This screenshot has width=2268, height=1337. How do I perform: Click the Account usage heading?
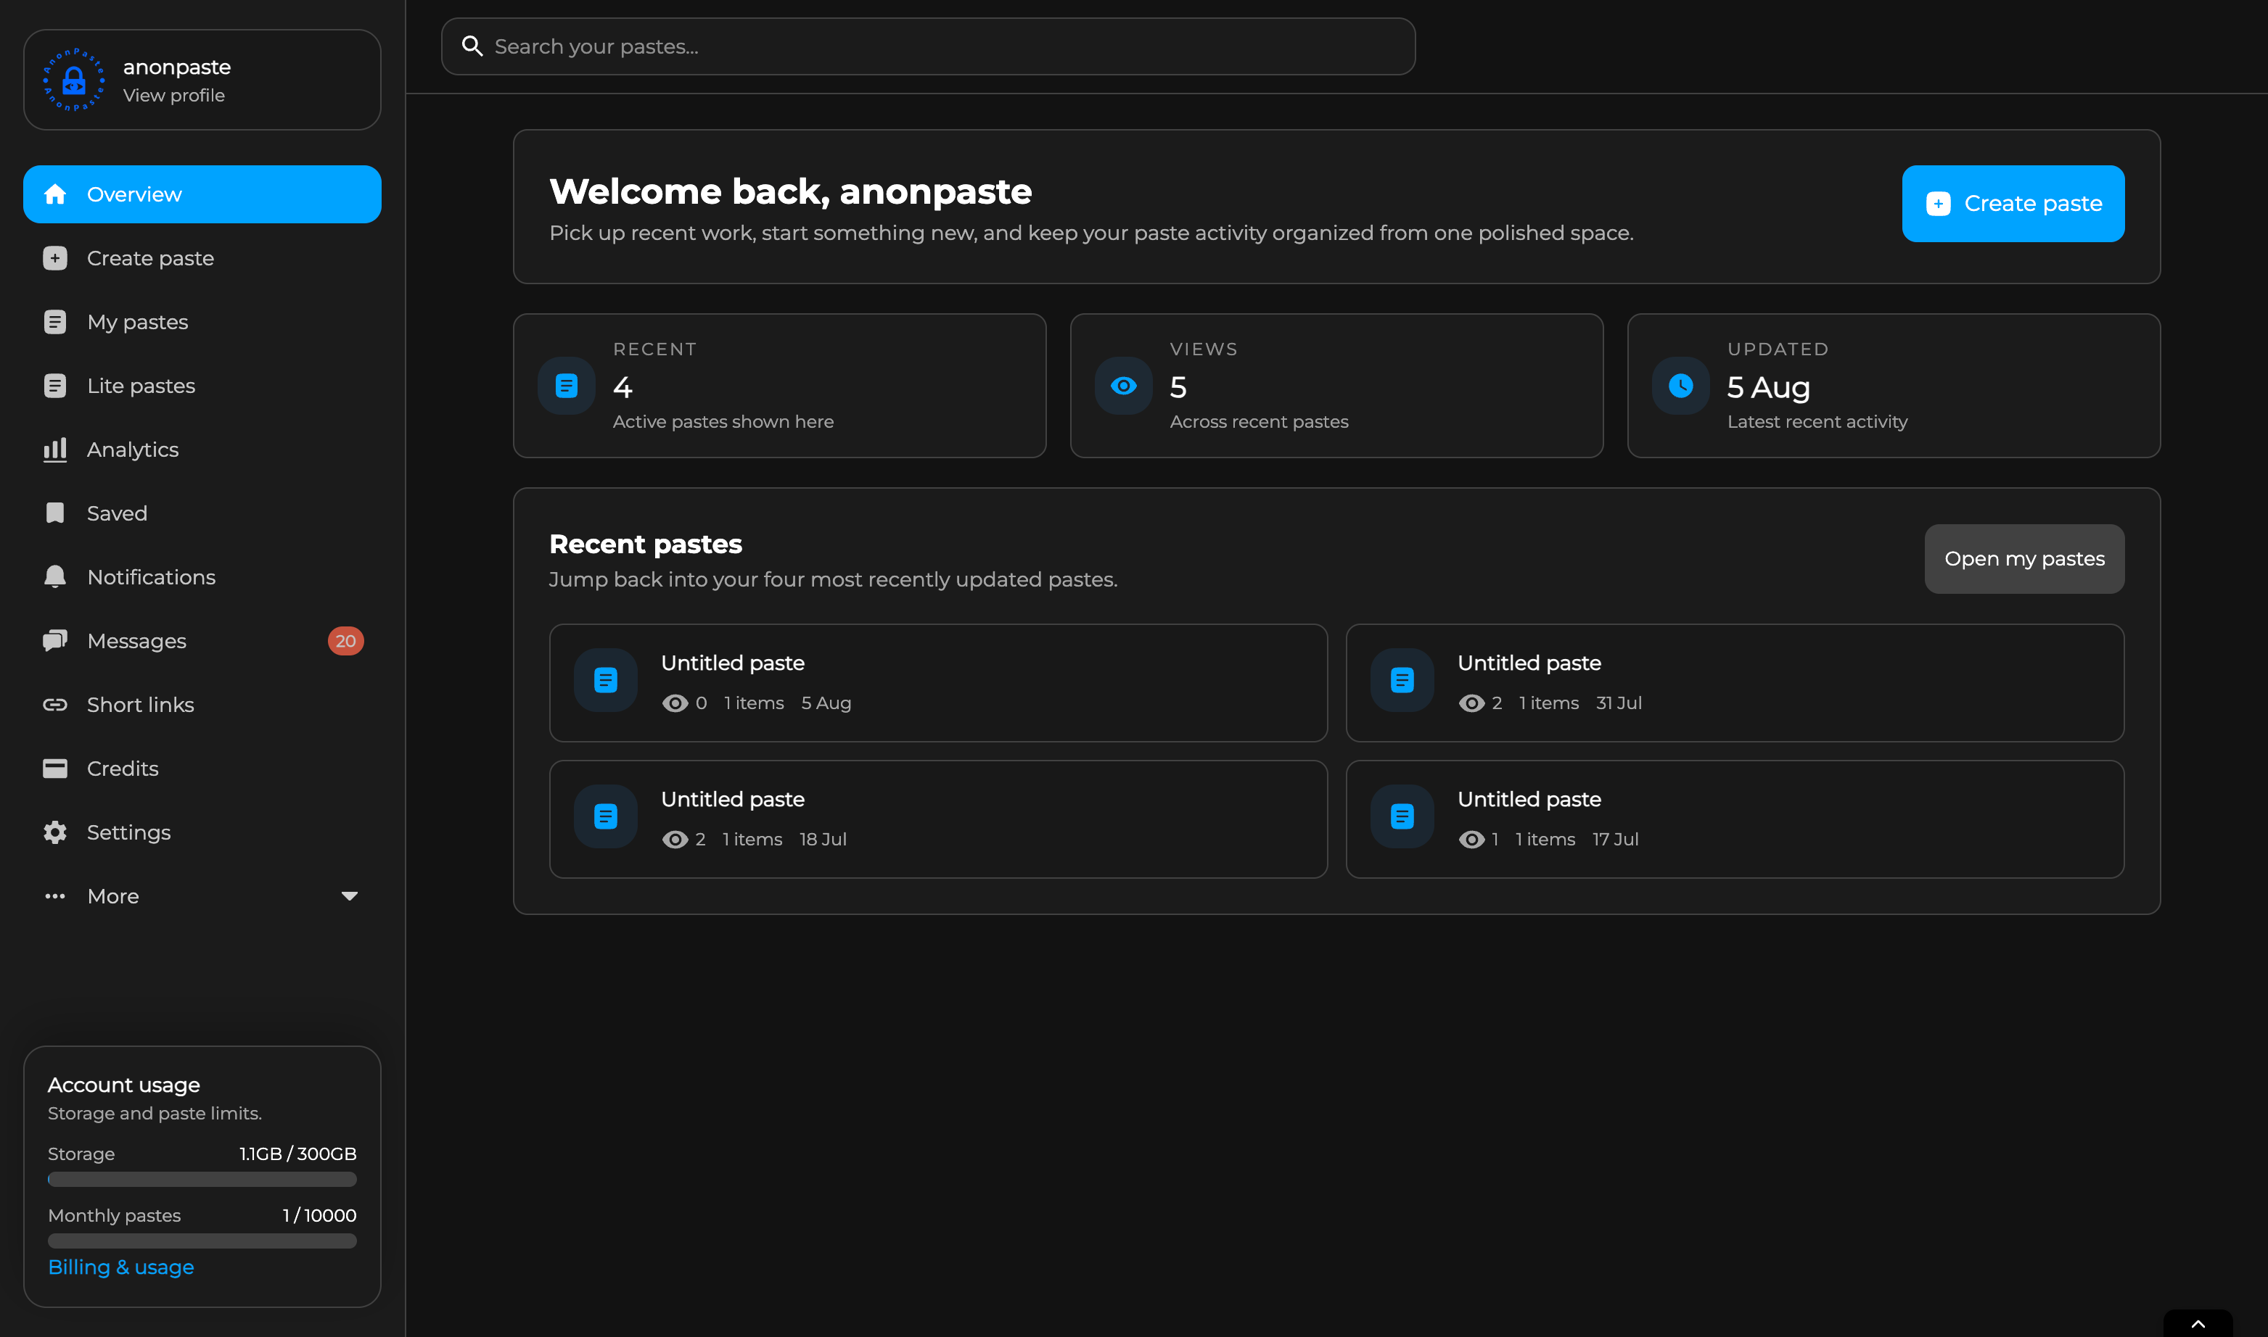click(123, 1085)
